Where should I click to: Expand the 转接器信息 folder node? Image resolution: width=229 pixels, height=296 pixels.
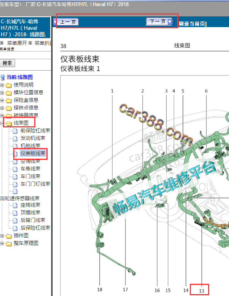tap(2, 116)
